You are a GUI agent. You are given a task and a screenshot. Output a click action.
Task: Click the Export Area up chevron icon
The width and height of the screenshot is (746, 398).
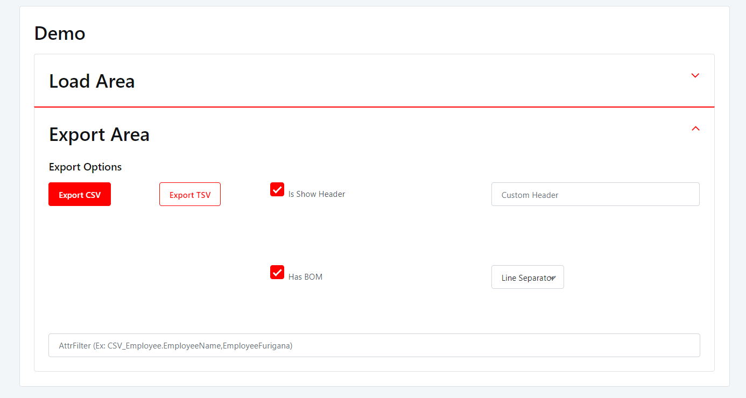tap(695, 129)
